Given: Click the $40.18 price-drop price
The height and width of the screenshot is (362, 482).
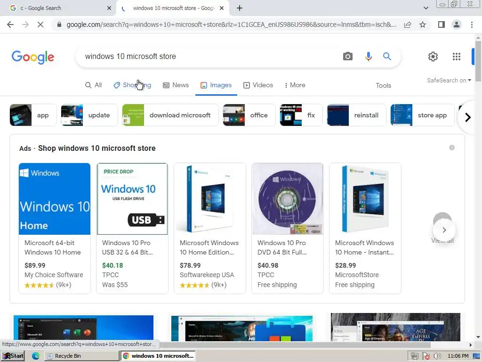Looking at the screenshot, I should (112, 265).
